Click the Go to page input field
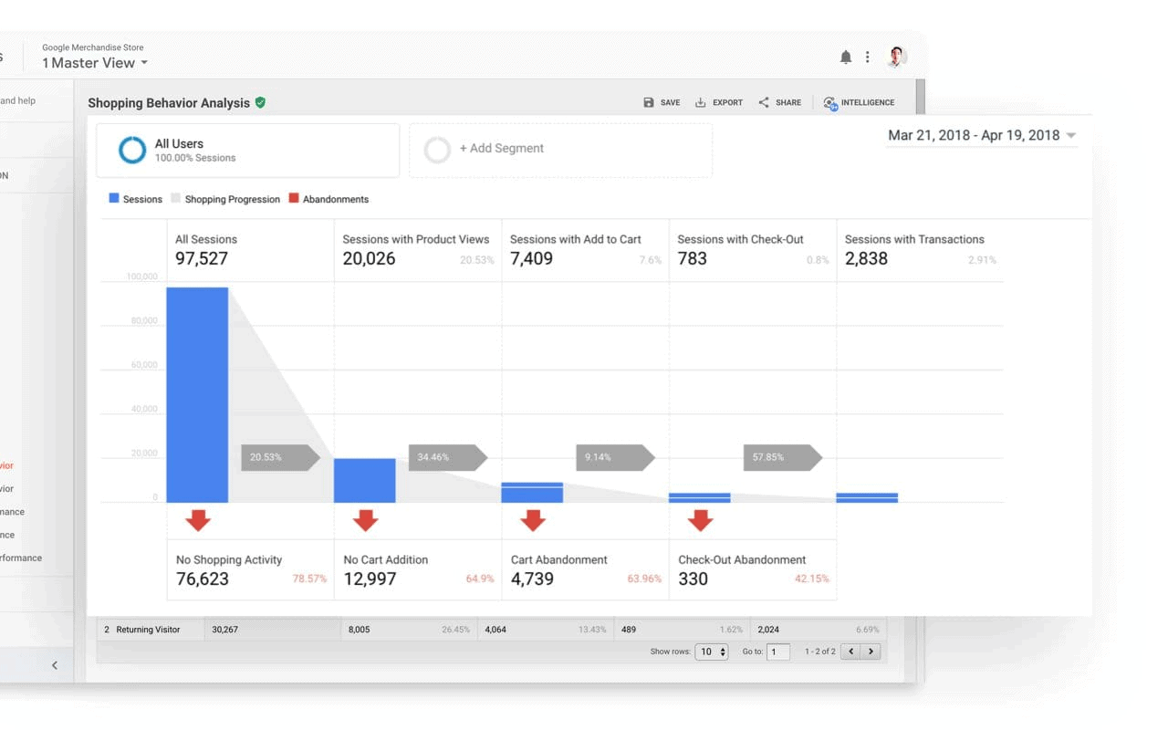Viewport: 1168px width, 730px height. pyautogui.click(x=777, y=652)
